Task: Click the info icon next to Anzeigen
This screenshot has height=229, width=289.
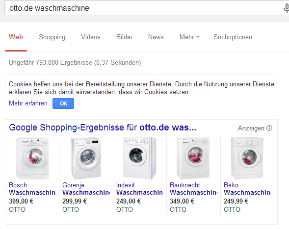Action: coord(269,128)
